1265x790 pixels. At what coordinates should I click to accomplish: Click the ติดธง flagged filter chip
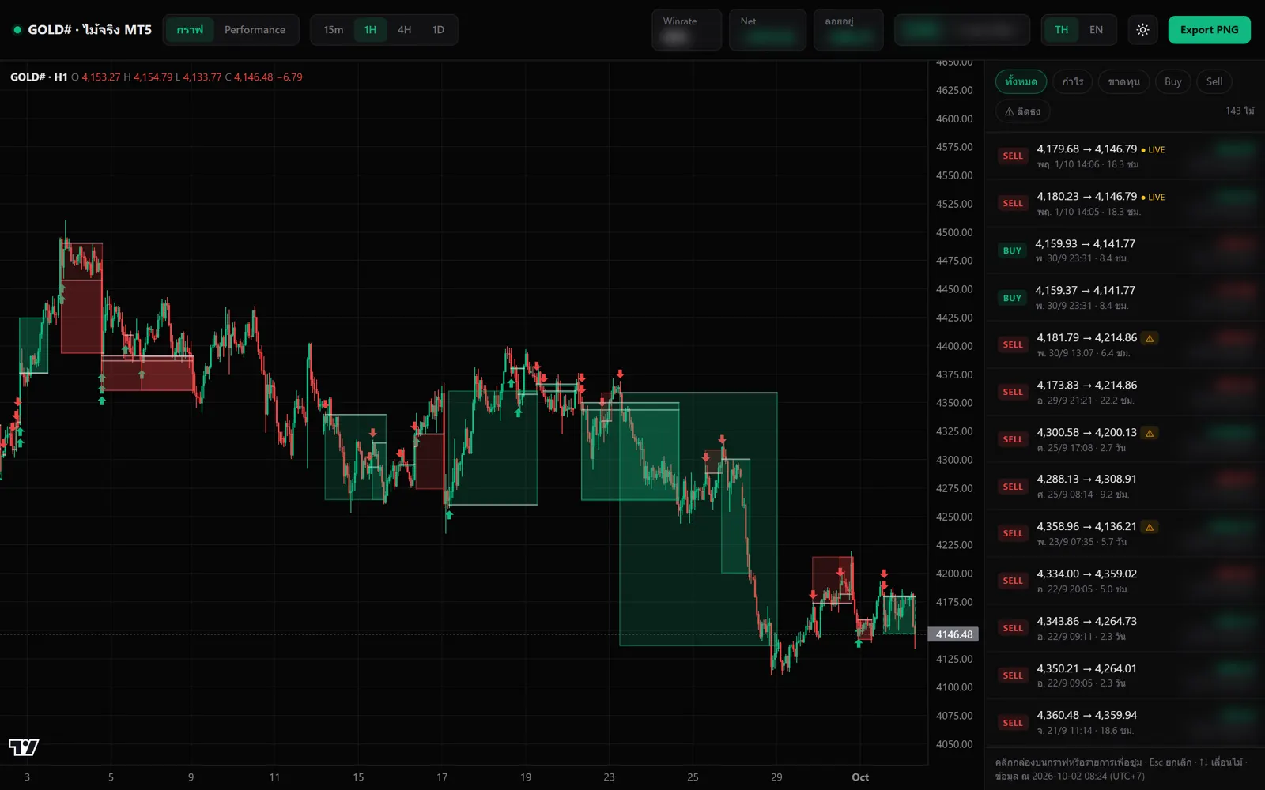pos(1022,111)
